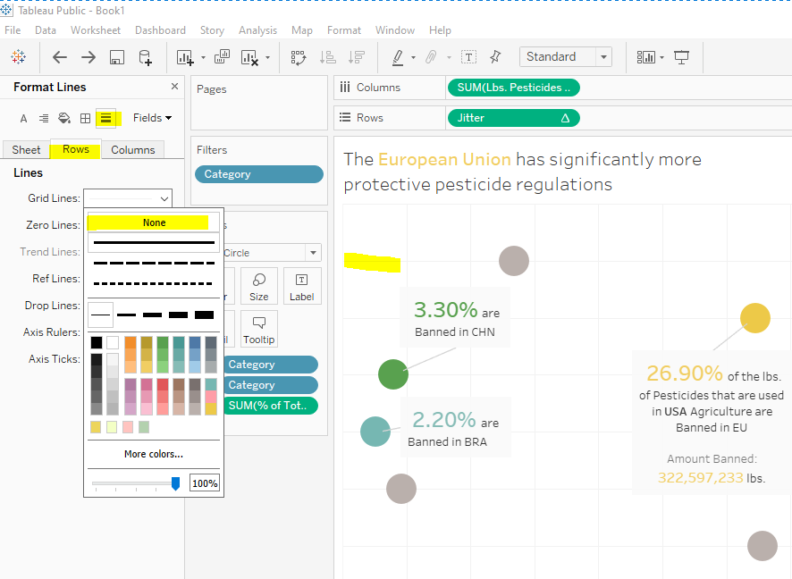Screen dimensions: 792x579
Task: Click the Label button on Marks card
Action: tap(301, 286)
